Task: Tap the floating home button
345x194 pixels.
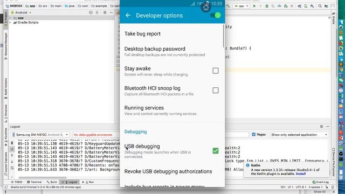Action: pyautogui.click(x=206, y=8)
